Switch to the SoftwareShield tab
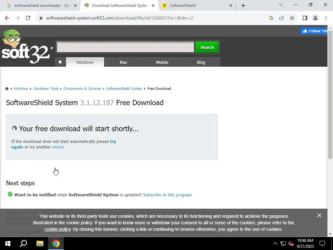The height and width of the screenshot is (250, 333). coord(197,6)
